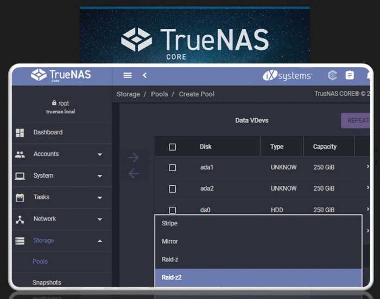Click the Network topology icon
The image size is (380, 299).
(x=20, y=219)
